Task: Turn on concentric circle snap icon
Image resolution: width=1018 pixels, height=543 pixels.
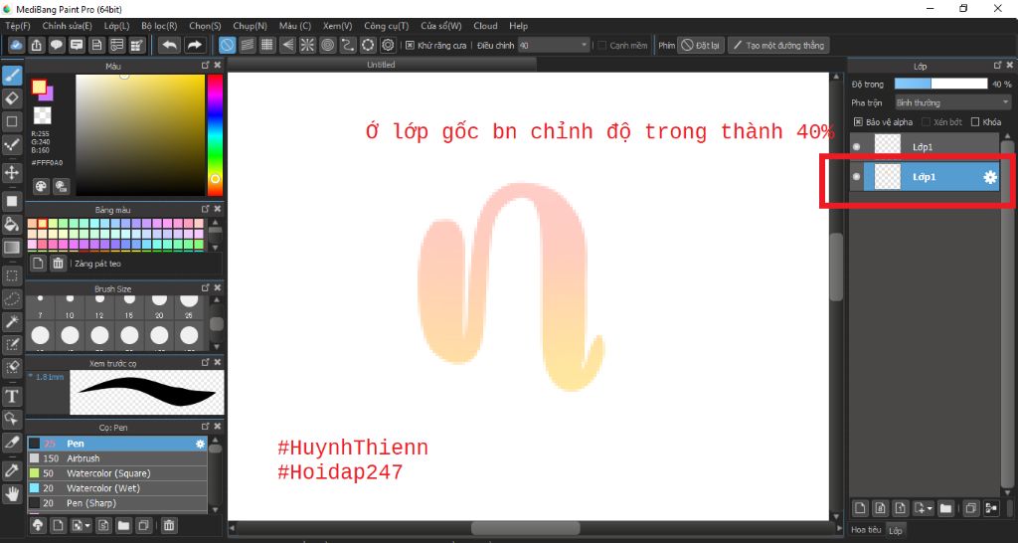Action: tap(328, 45)
